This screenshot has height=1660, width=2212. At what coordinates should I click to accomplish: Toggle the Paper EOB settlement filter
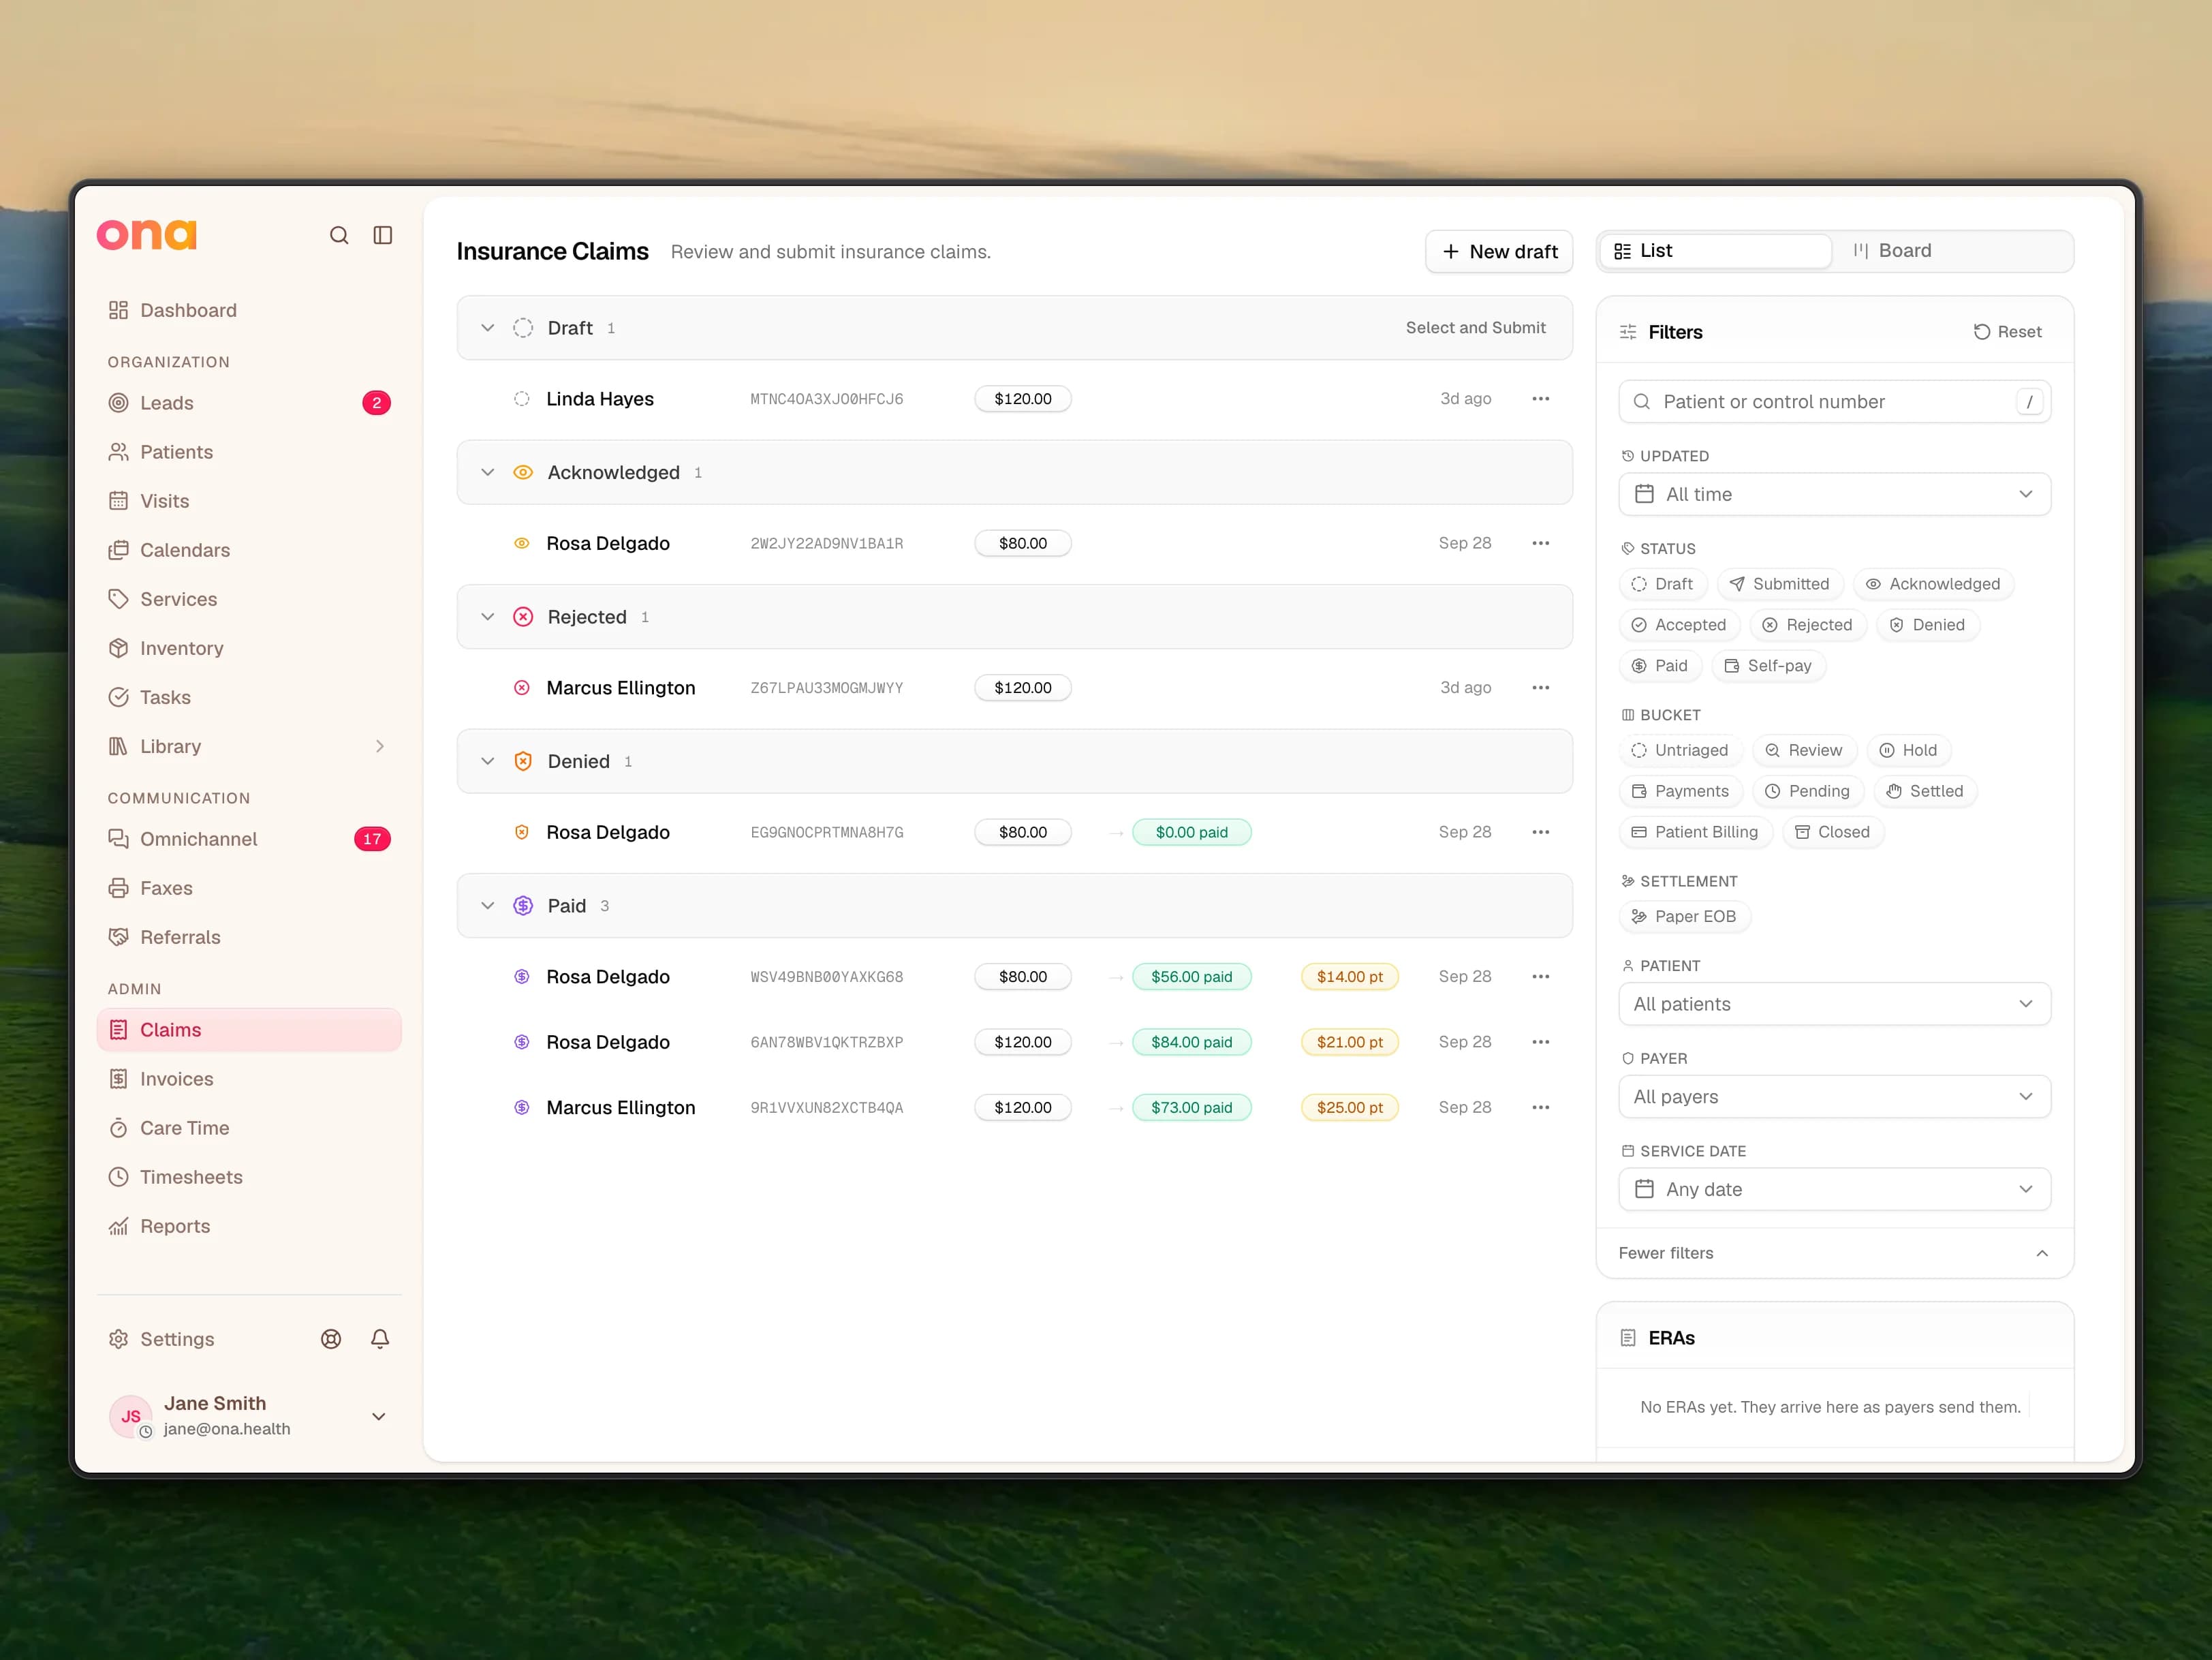pyautogui.click(x=1684, y=916)
